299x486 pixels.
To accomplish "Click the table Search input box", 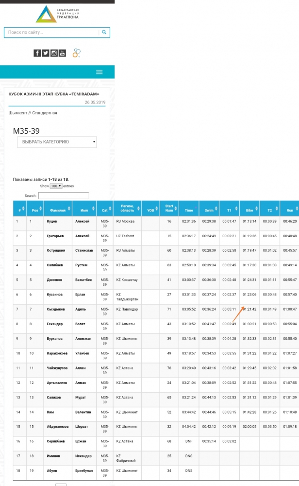I will pyautogui.click(x=64, y=196).
